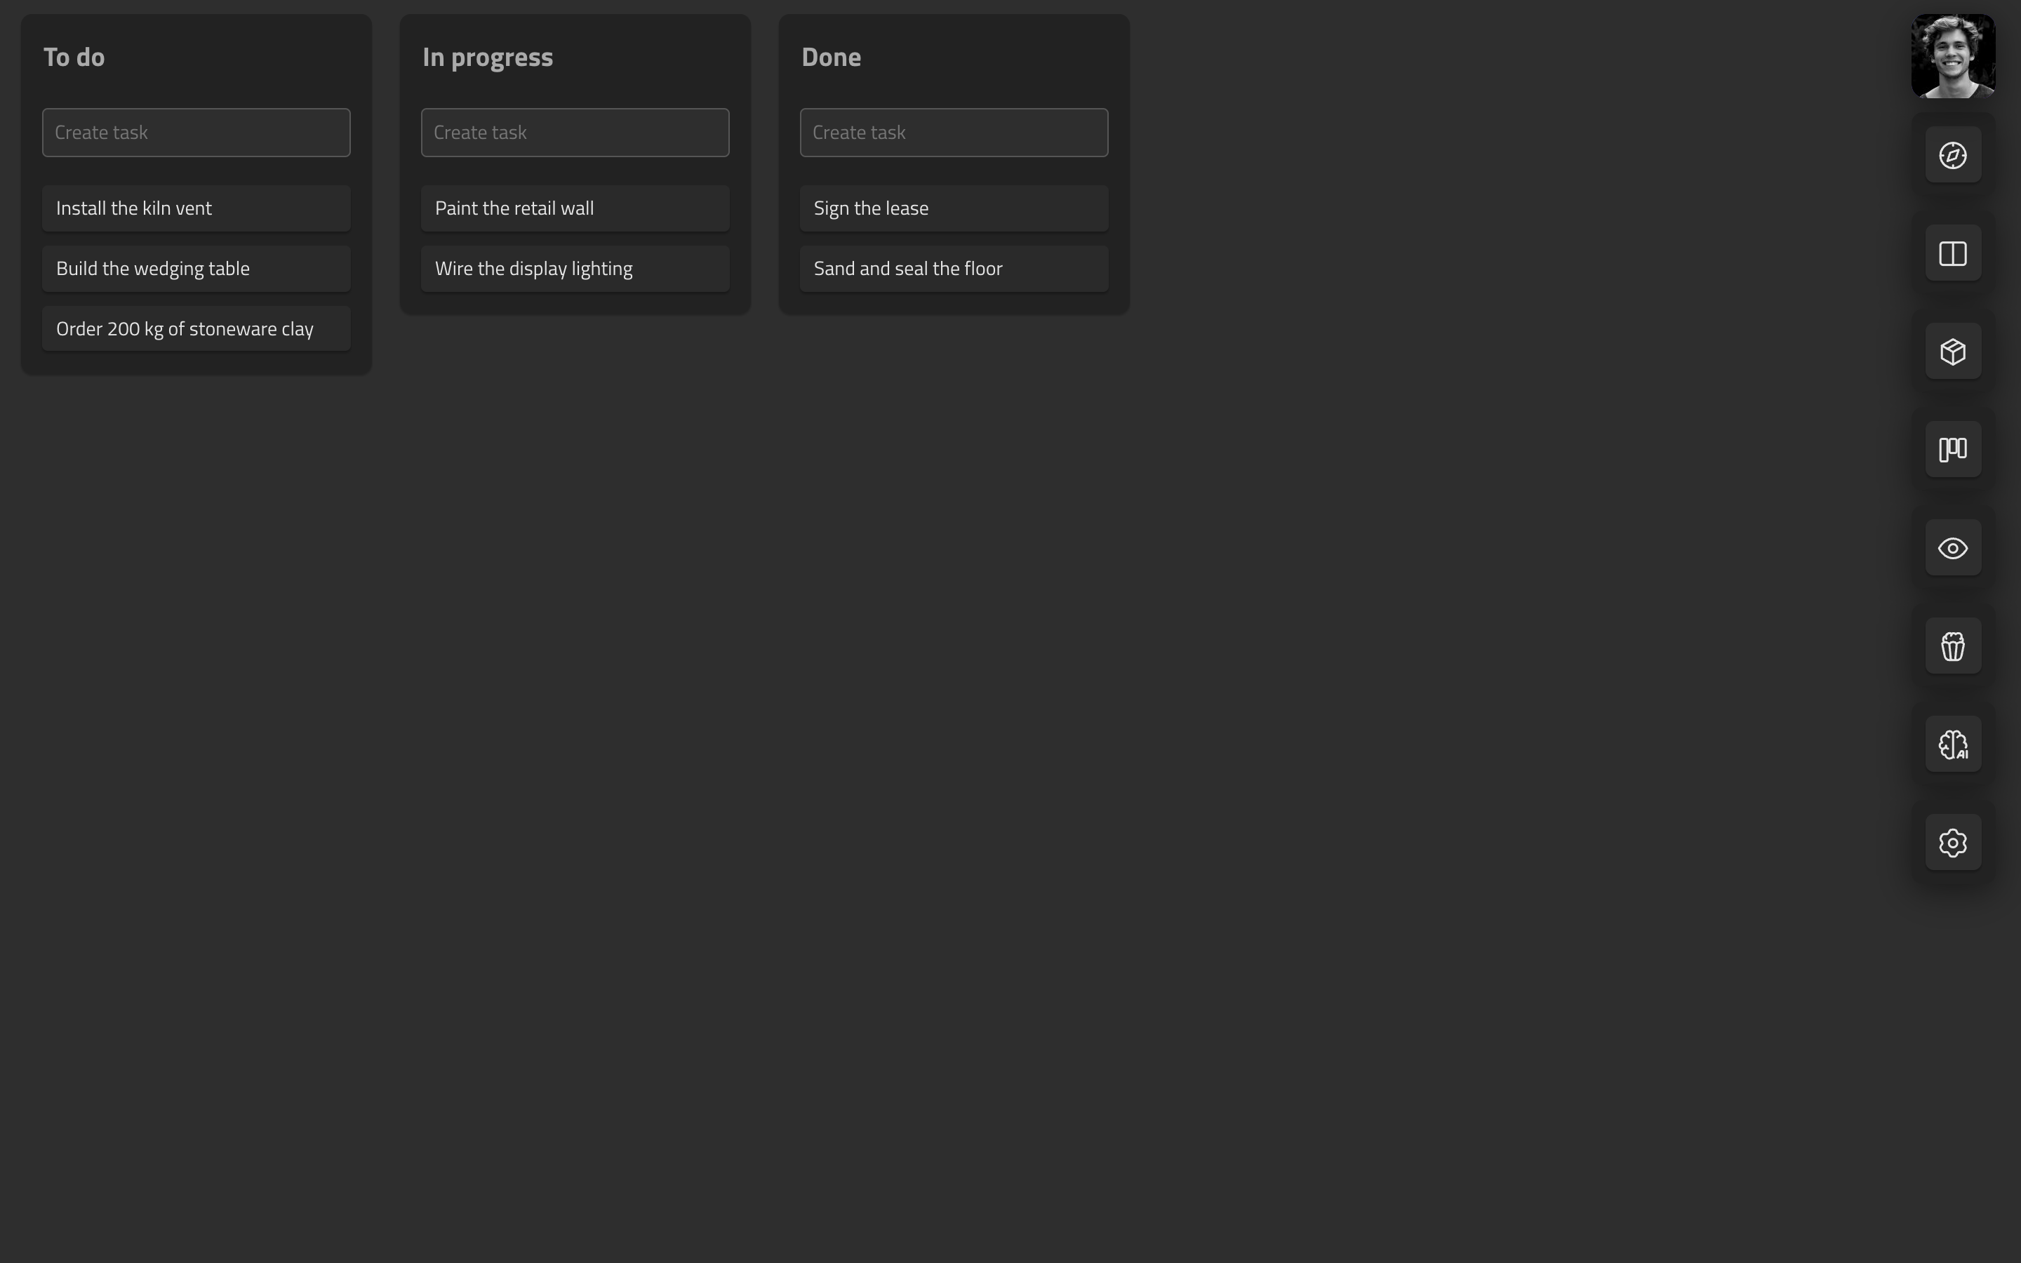Open the Install the kiln vent card

pyautogui.click(x=196, y=209)
